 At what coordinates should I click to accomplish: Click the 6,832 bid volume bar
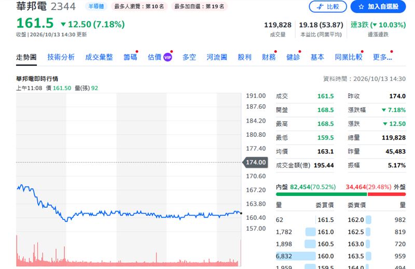point(296,257)
